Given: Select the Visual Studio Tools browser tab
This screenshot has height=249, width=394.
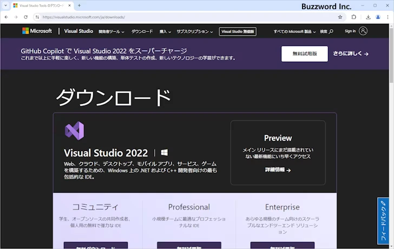Looking at the screenshot, I should coord(42,5).
